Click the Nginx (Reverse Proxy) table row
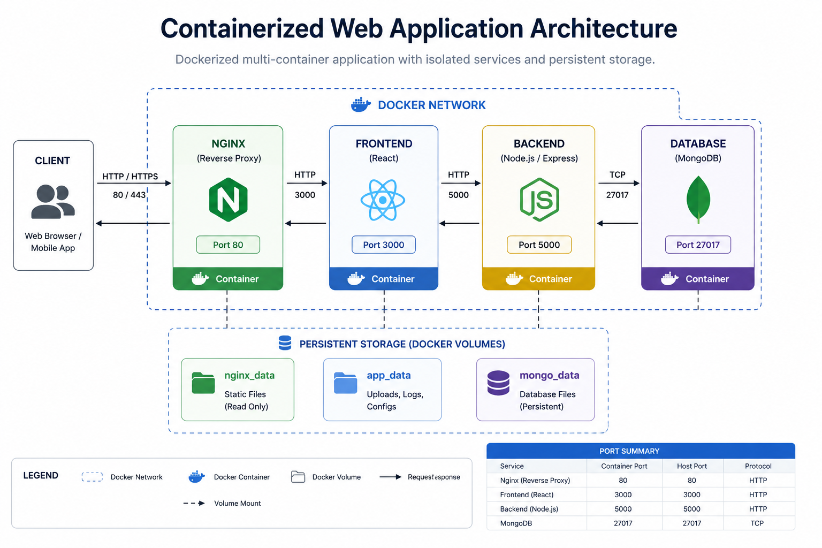The height and width of the screenshot is (548, 822). click(641, 481)
